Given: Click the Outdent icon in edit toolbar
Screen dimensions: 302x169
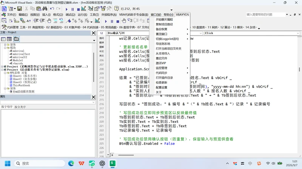Looking at the screenshot, I should pyautogui.click(x=42, y=21).
